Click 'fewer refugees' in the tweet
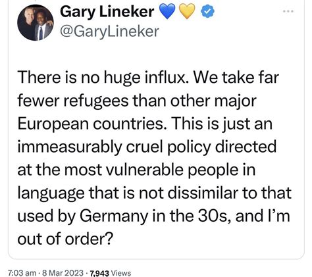This screenshot has height=277, width=312. pyautogui.click(x=73, y=101)
